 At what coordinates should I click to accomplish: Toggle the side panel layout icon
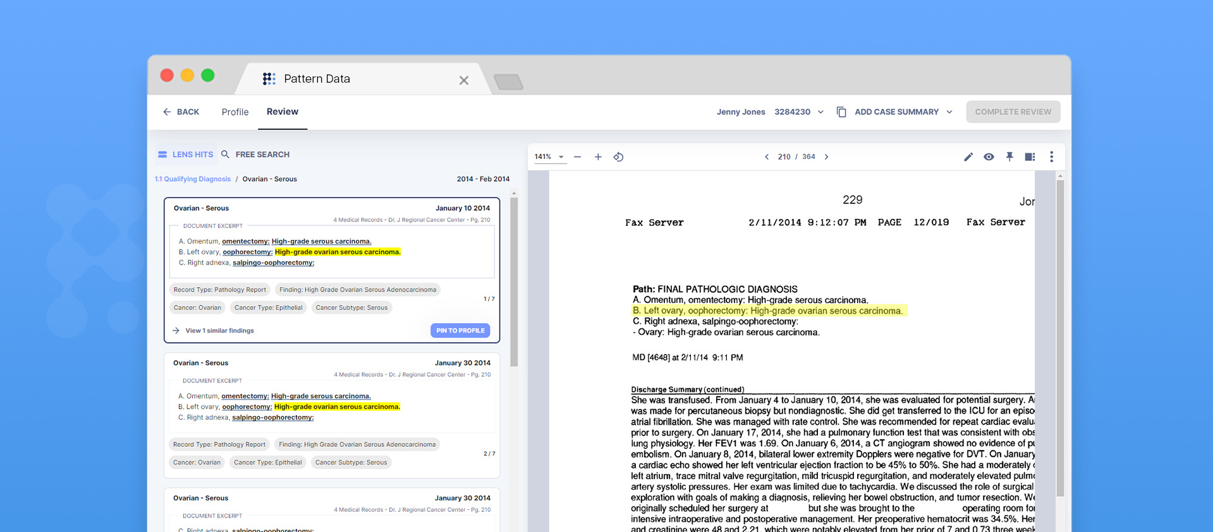tap(1030, 157)
